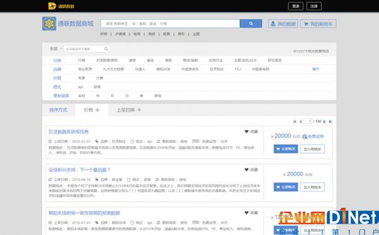Filter brand by 朝阳永续
This screenshot has height=235, width=379.
click(163, 69)
